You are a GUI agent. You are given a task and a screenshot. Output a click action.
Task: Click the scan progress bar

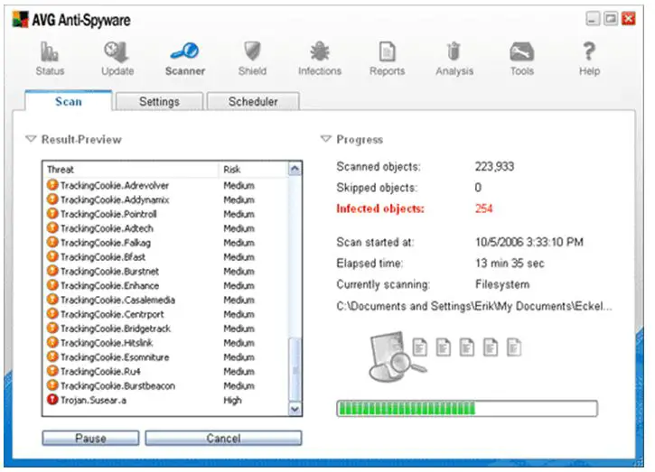click(x=467, y=408)
